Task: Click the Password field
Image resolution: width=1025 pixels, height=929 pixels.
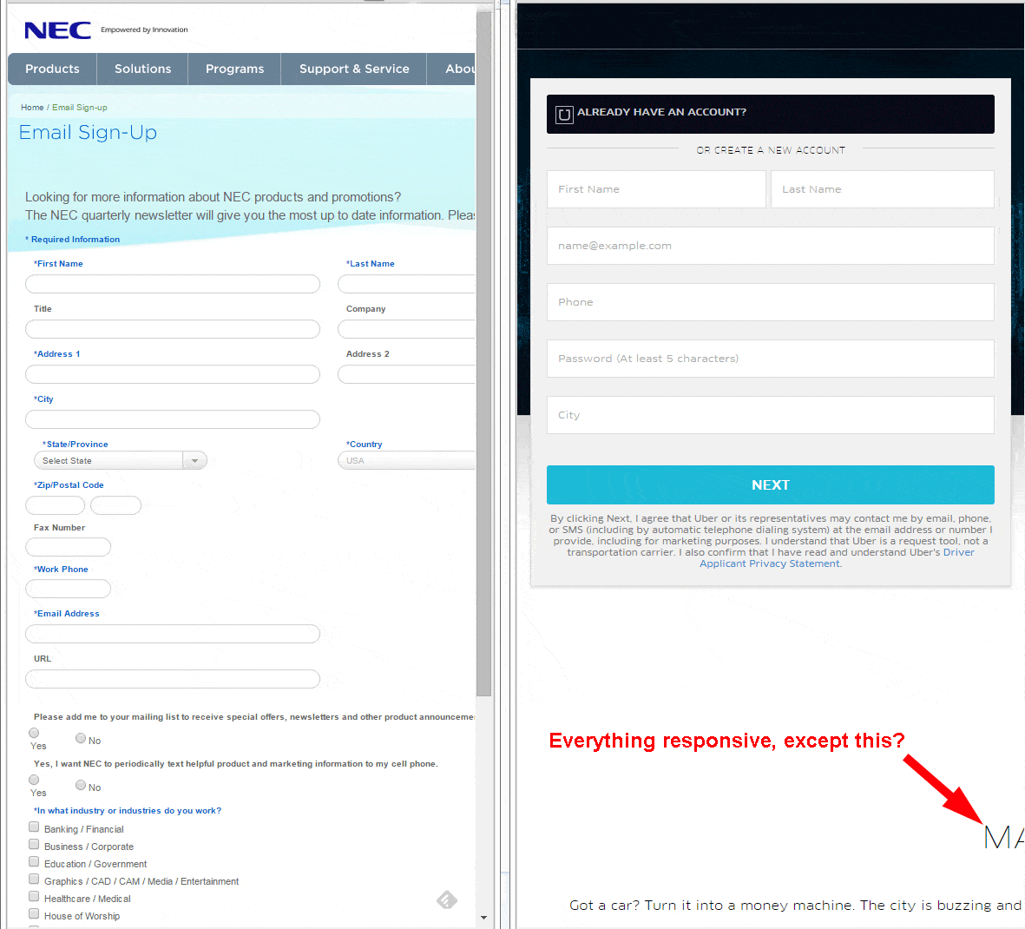Action: tap(770, 359)
